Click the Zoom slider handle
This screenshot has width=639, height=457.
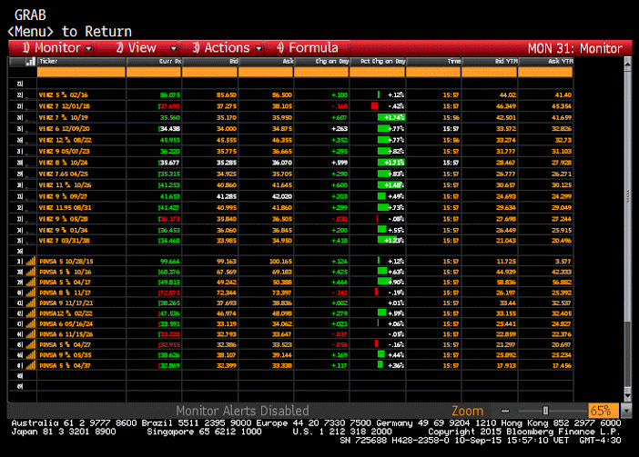(545, 411)
